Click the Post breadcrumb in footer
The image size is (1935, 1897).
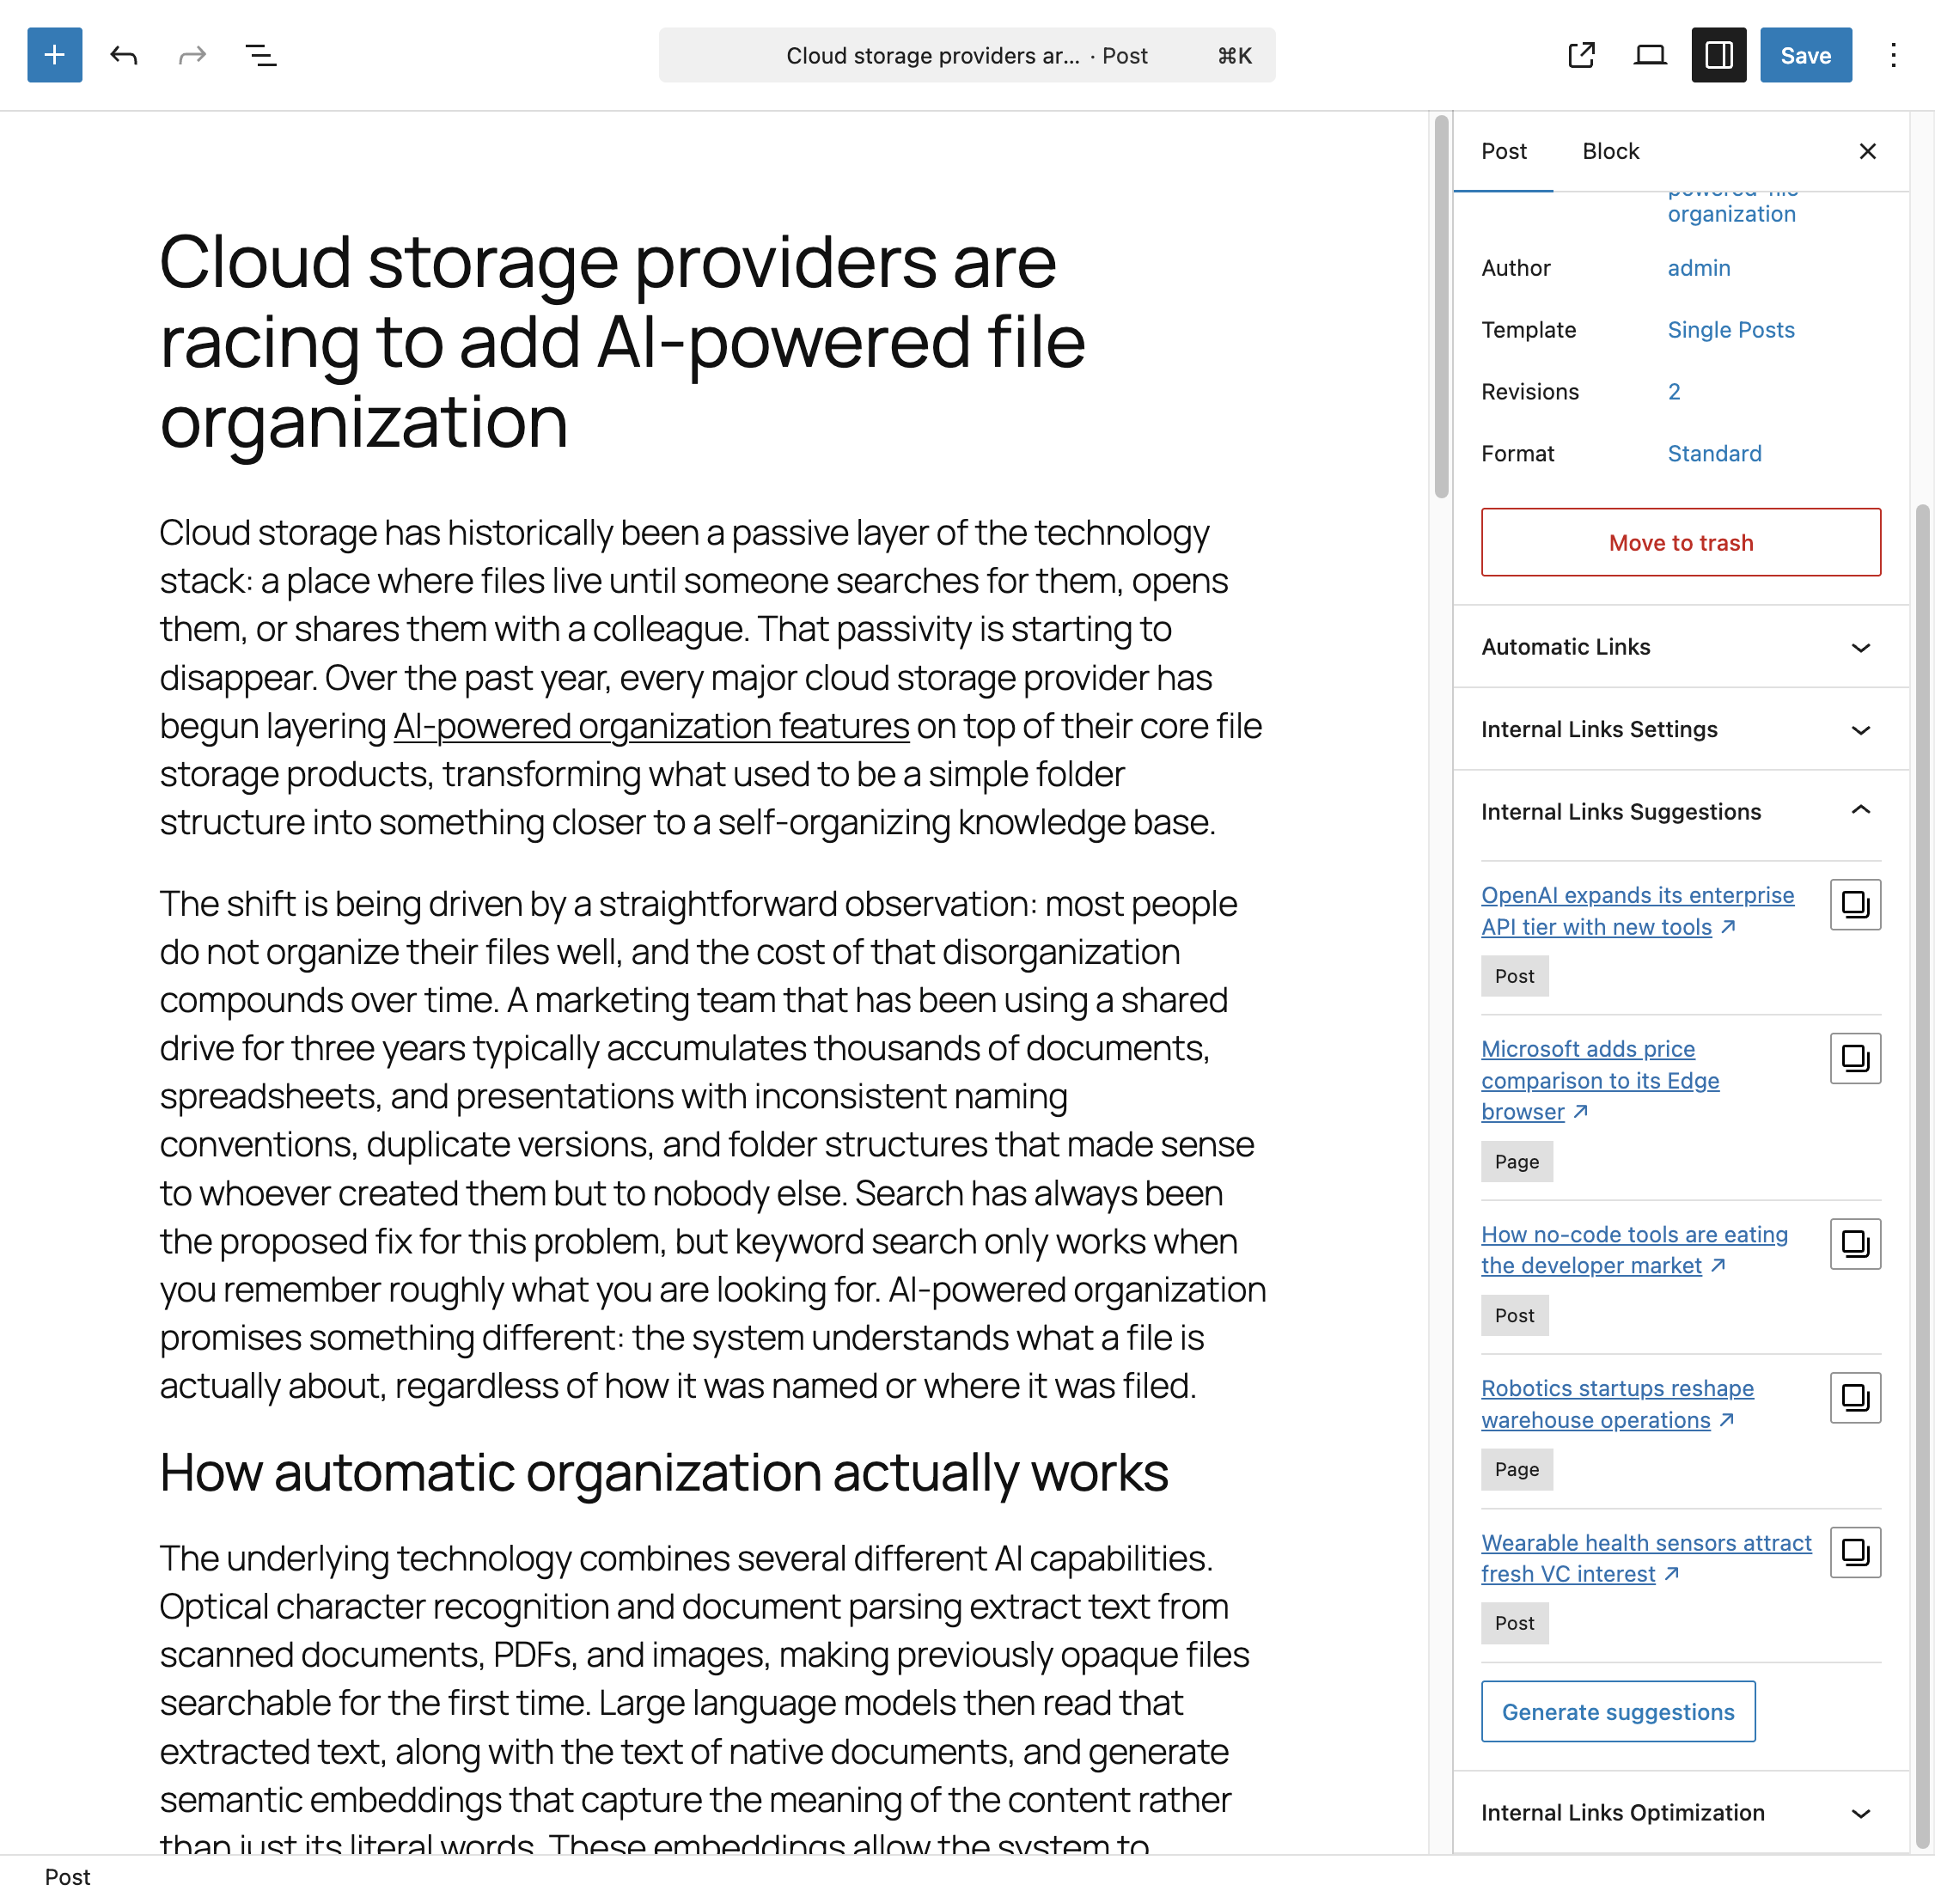point(68,1877)
